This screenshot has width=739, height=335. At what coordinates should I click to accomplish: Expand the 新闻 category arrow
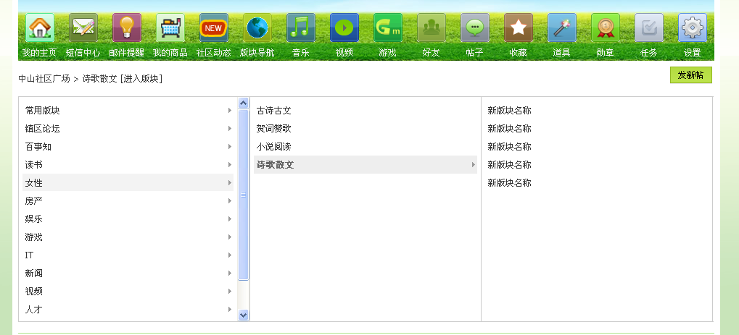(229, 273)
